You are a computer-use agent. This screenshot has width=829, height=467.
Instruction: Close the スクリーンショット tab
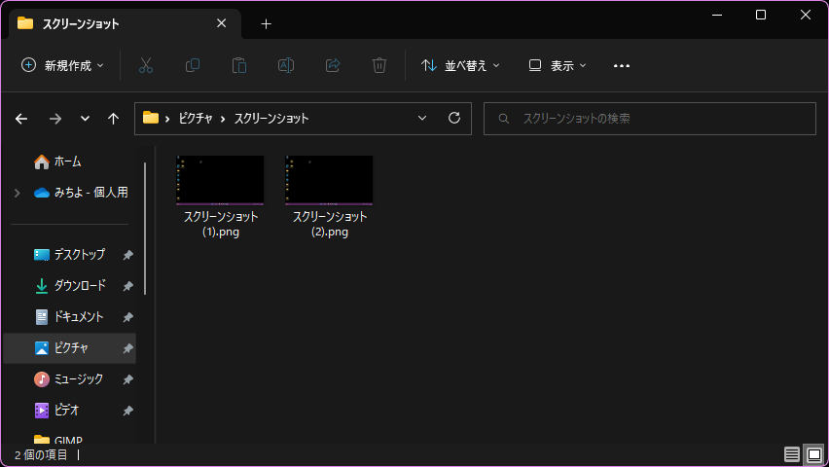click(222, 23)
